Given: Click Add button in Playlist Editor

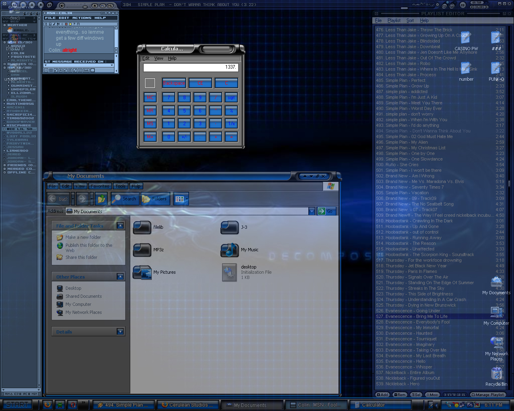Looking at the screenshot, I should [x=383, y=395].
